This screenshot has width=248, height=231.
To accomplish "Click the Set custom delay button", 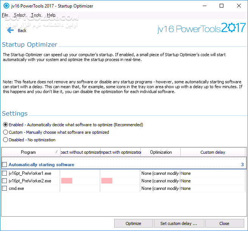I will (x=179, y=223).
